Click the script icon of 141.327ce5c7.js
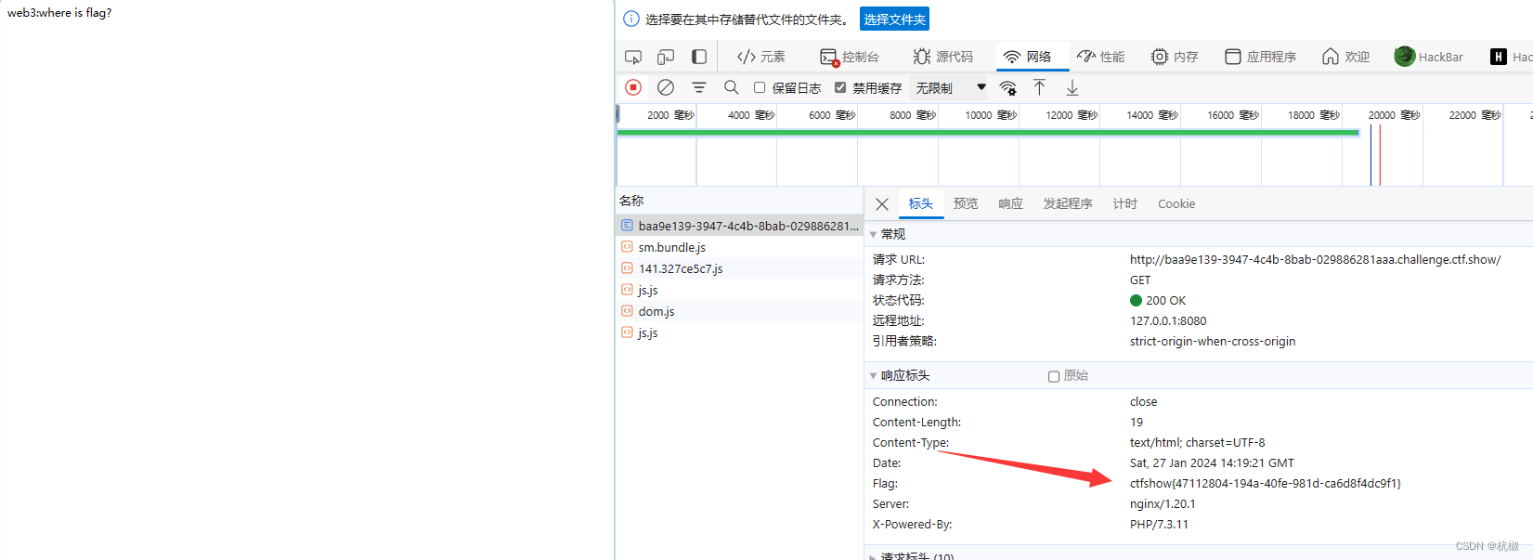Image resolution: width=1533 pixels, height=560 pixels. pyautogui.click(x=627, y=268)
